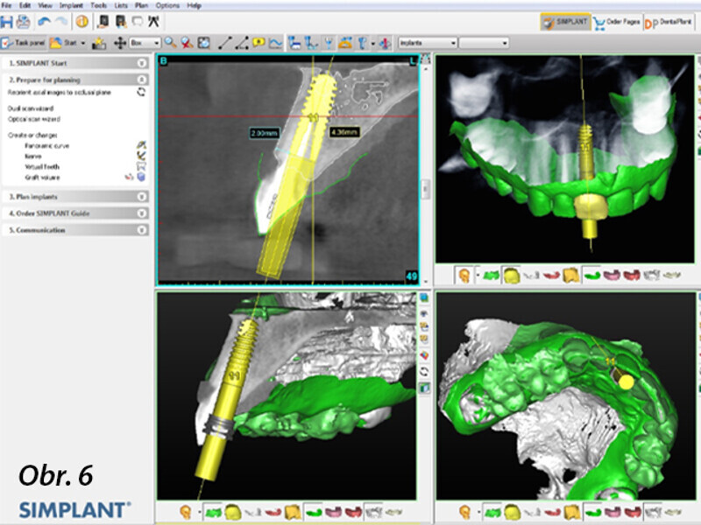The width and height of the screenshot is (701, 525).
Task: Collapse the 2. Prepare for planning section
Action: (x=140, y=80)
